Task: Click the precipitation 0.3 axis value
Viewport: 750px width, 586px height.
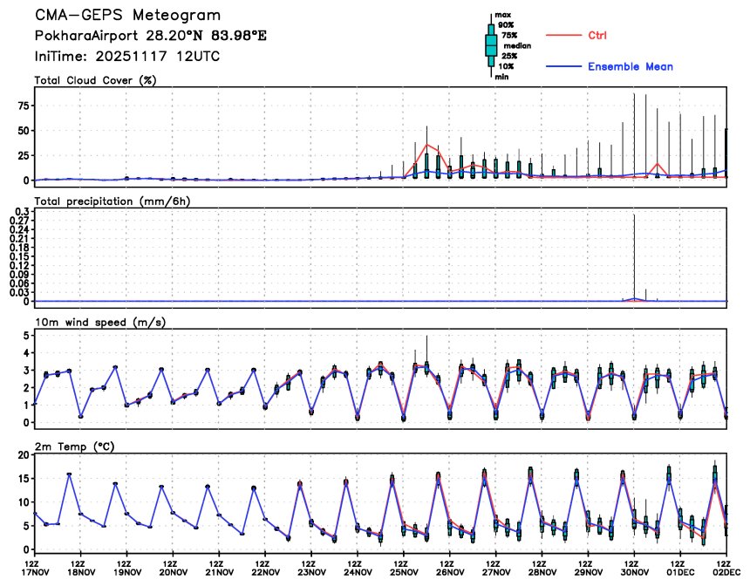Action: (x=24, y=211)
